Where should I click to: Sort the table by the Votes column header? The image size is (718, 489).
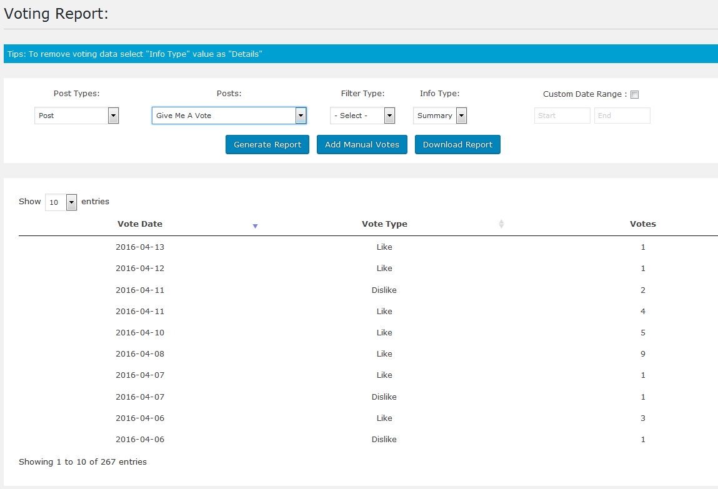[x=643, y=224]
